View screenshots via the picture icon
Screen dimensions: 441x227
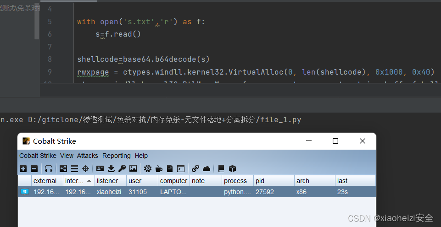click(133, 168)
